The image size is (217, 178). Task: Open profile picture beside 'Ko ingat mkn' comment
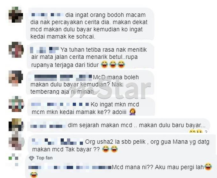click(16, 104)
